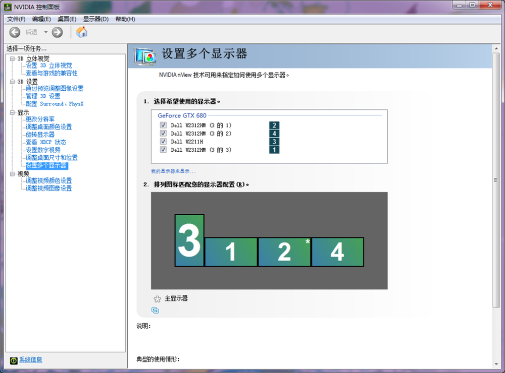Click the NVIDIA Control Panel title bar icon
Image resolution: width=505 pixels, height=373 pixels.
pyautogui.click(x=8, y=7)
